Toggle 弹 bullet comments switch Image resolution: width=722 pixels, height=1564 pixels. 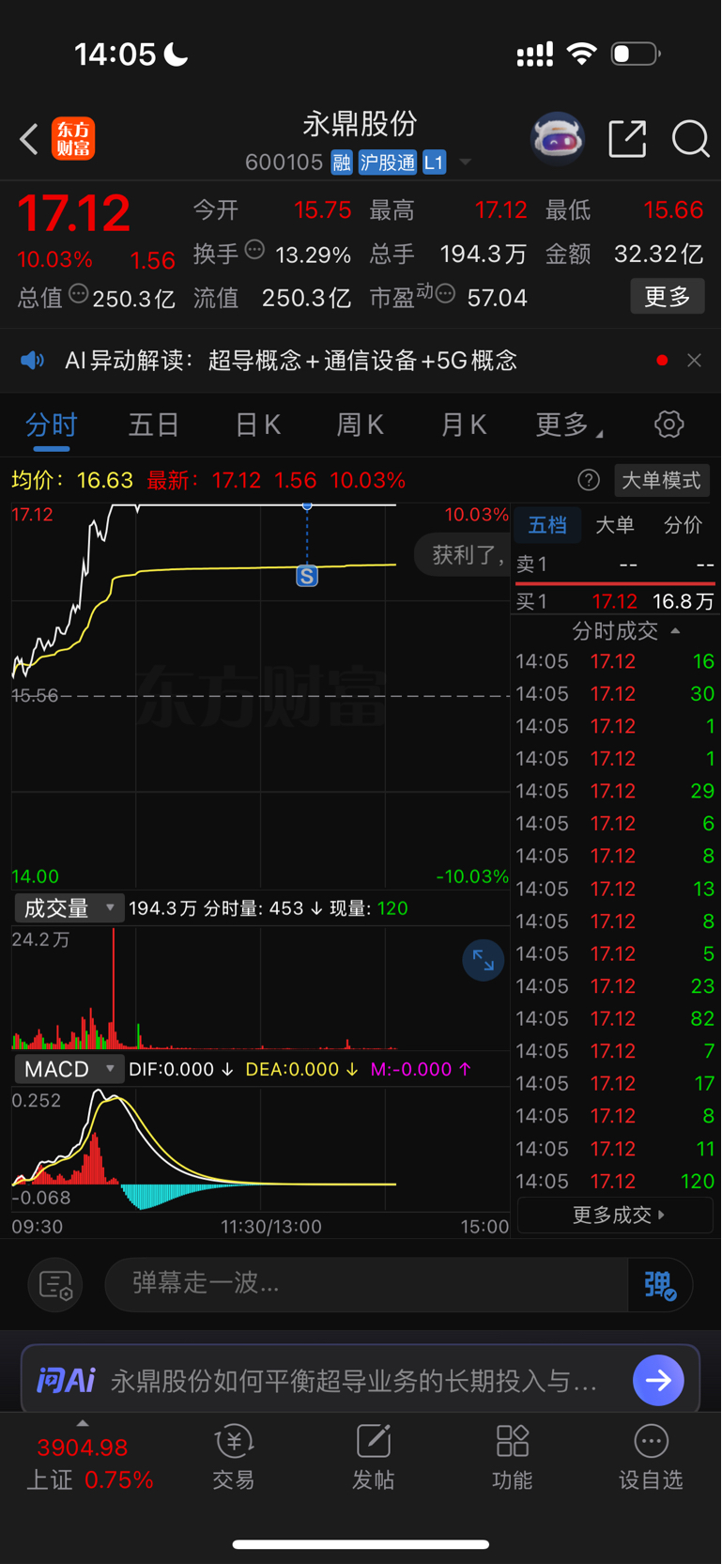pos(660,1284)
